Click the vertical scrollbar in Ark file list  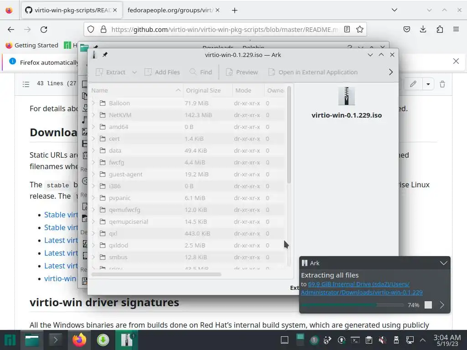coord(289,134)
